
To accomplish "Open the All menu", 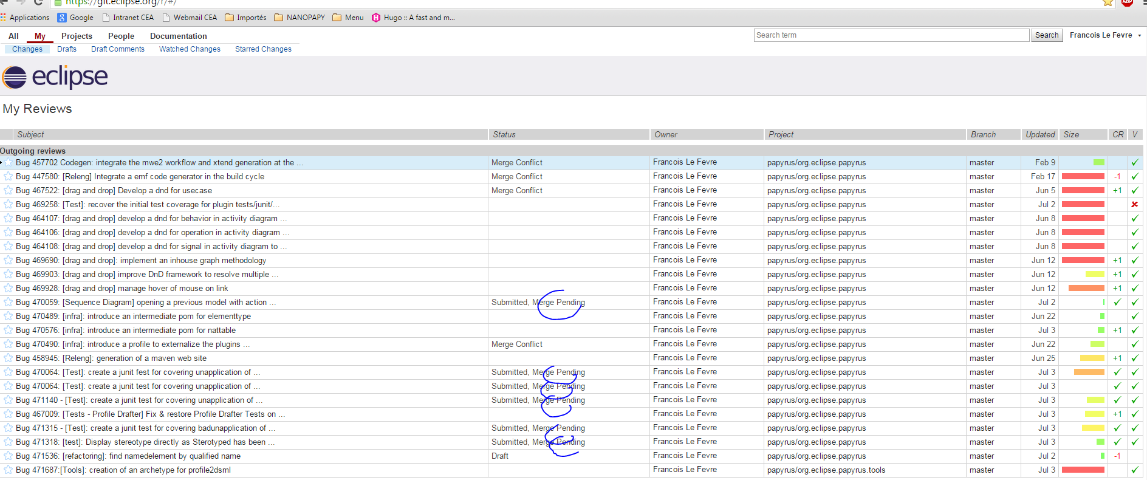I will (13, 36).
